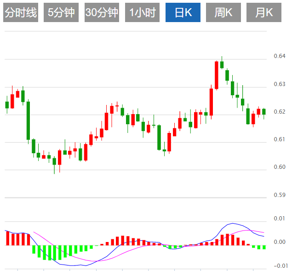Switch chart to 1小时 interval
The width and height of the screenshot is (292, 271).
point(142,12)
